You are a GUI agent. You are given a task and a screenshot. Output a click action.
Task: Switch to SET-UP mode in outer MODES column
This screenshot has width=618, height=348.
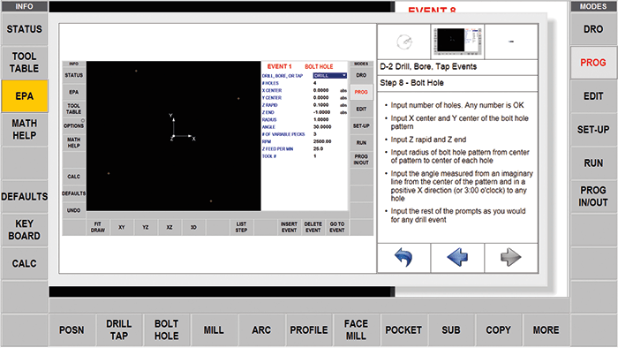593,129
